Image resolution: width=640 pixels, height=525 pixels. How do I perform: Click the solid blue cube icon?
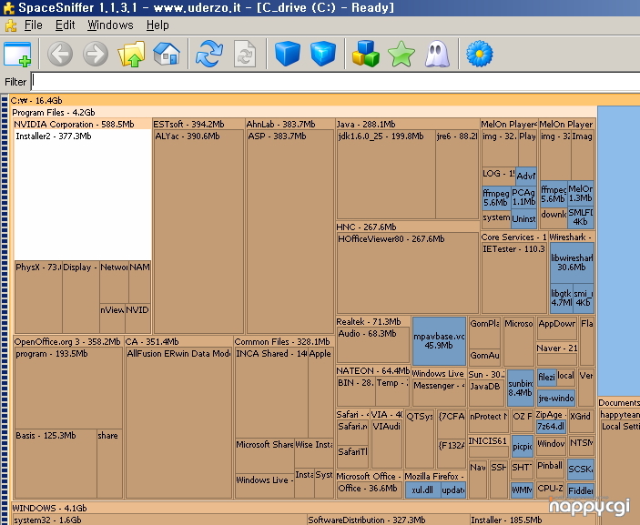click(x=288, y=54)
